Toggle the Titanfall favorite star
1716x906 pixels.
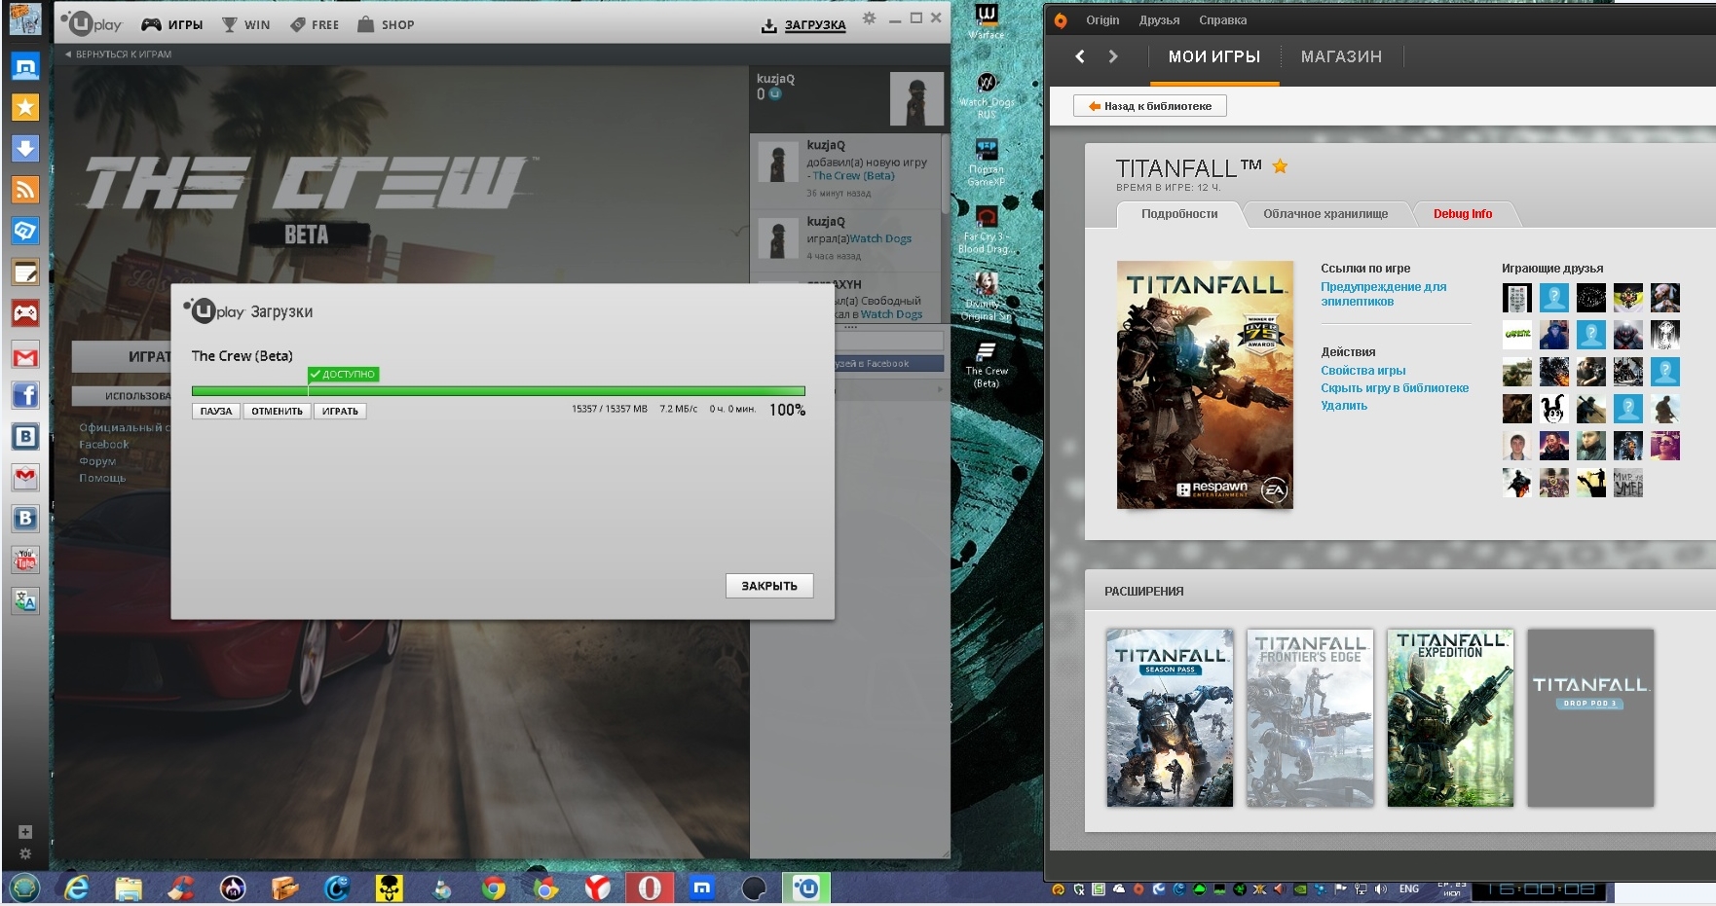pyautogui.click(x=1281, y=166)
